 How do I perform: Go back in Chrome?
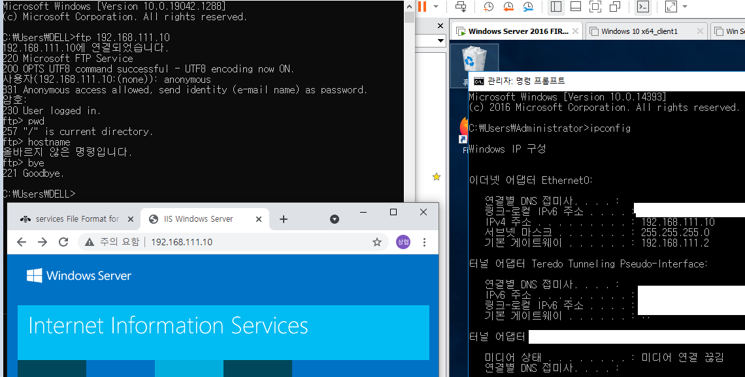(x=22, y=243)
